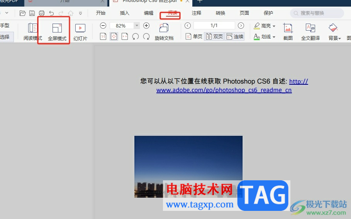Select fit page view icon

click(114, 36)
